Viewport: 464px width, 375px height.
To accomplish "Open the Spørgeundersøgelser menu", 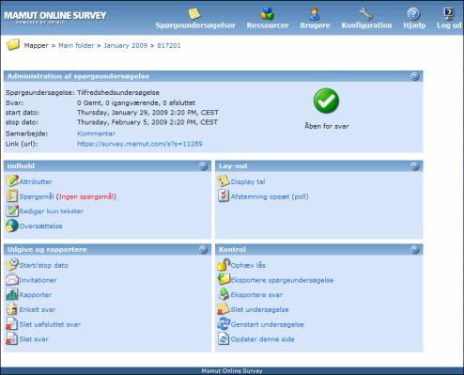I will click(x=195, y=25).
